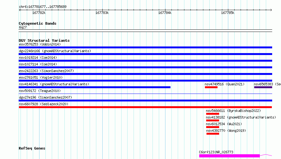Click nsv1027114 (Coe2014) label
This screenshot has height=159, width=281.
pos(38,64)
